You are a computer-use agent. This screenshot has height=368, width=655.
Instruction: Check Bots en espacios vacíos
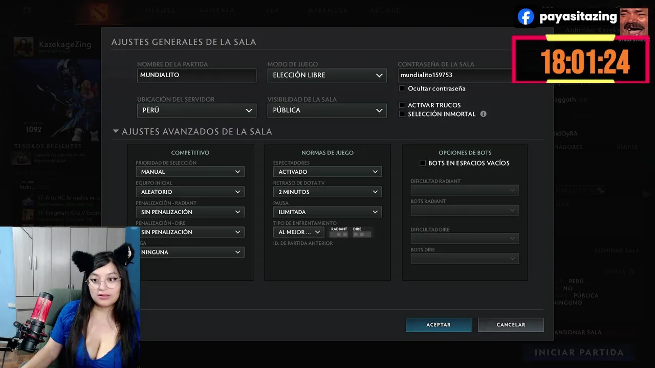click(423, 163)
